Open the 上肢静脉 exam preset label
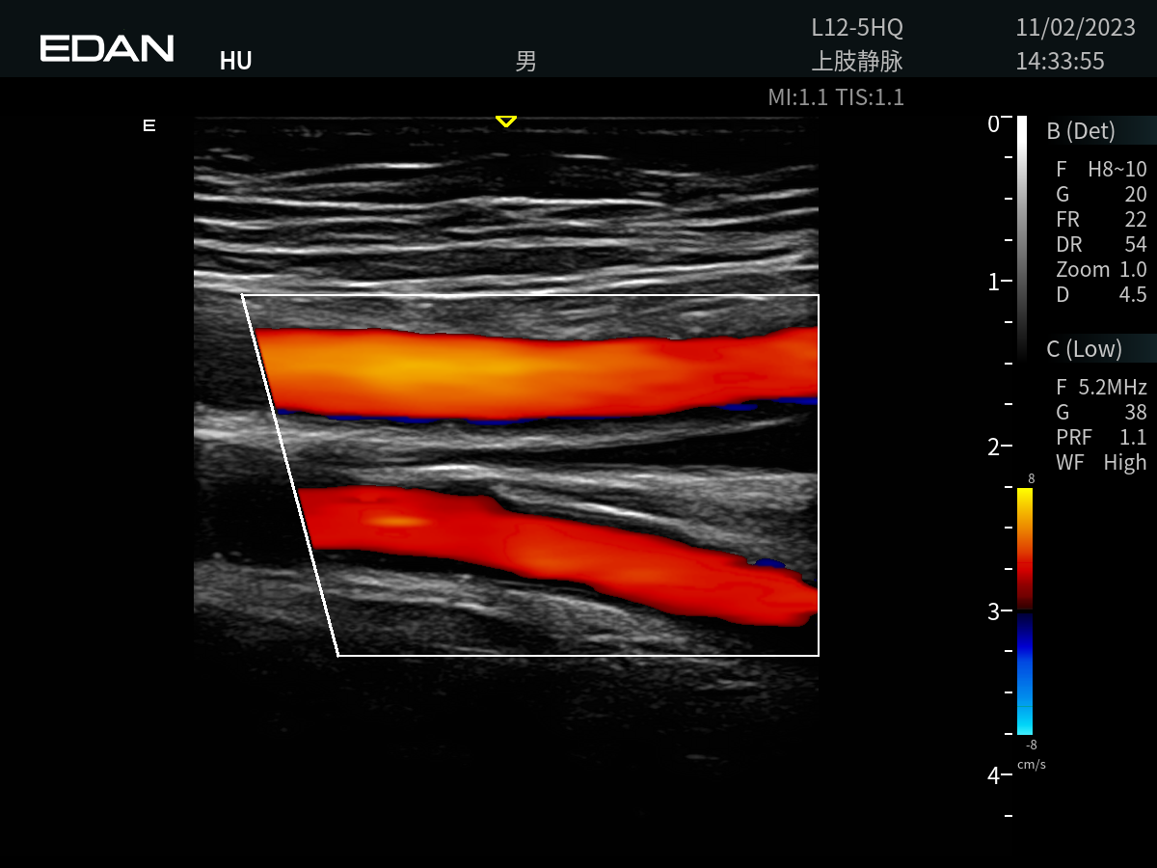The image size is (1157, 868). 856,62
